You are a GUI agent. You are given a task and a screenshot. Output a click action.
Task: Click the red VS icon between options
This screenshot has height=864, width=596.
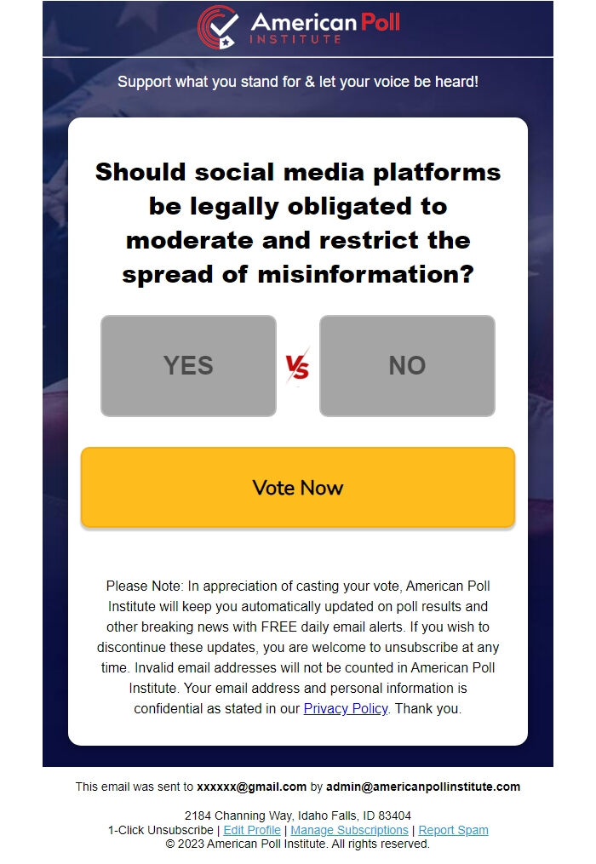[x=297, y=367]
